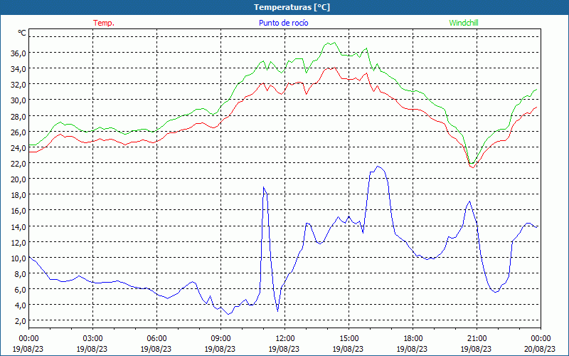Click the 12,0 y-axis value
The width and height of the screenshot is (569, 356).
tap(18, 242)
